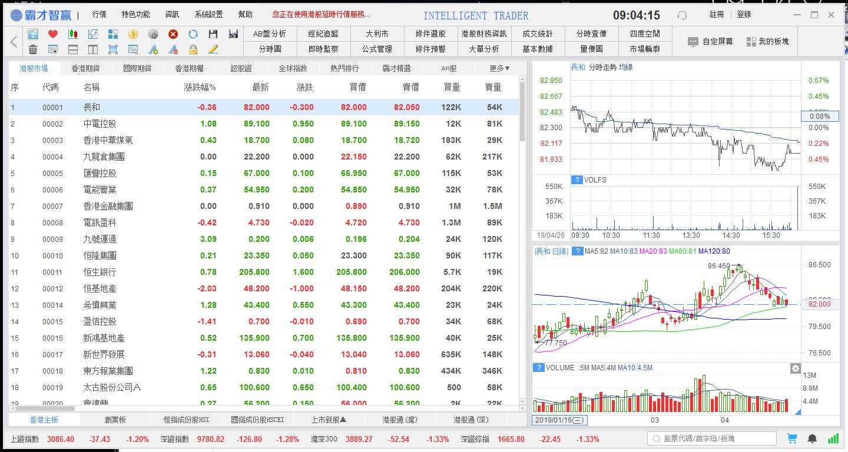Expand the 更多 market tabs dropdown
848x452 pixels.
point(499,68)
